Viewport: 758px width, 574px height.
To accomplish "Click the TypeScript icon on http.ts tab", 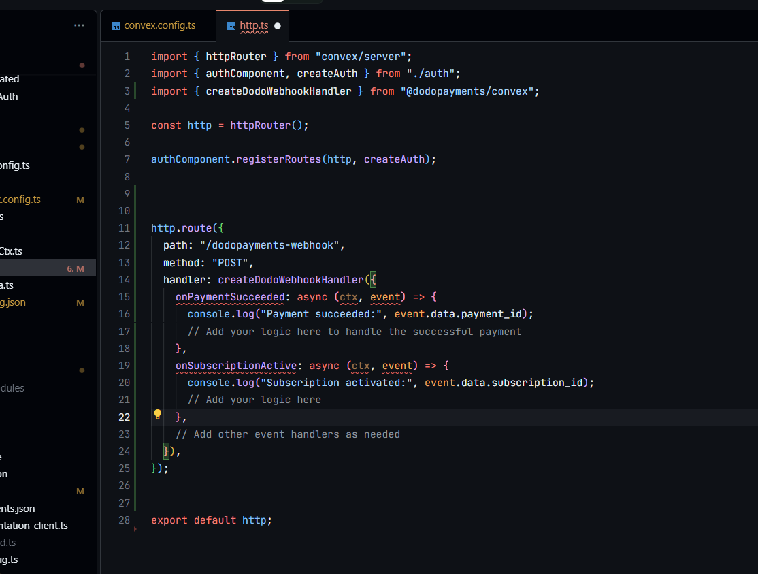I will click(231, 26).
